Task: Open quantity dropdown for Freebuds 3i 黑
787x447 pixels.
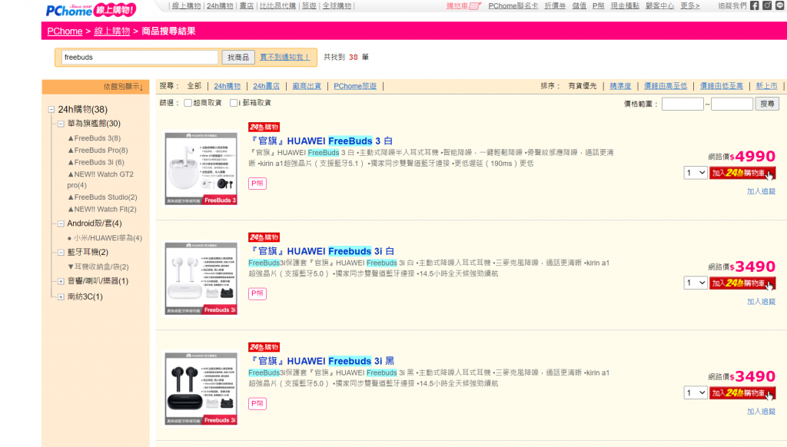Action: pos(695,392)
